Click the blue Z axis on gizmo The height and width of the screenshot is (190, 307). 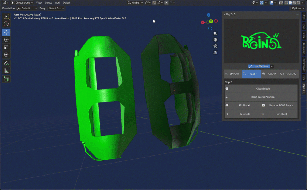pos(209,15)
